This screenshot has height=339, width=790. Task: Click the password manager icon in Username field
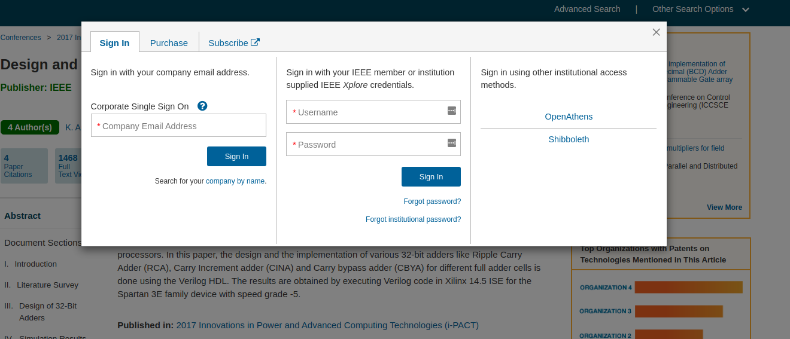(452, 111)
